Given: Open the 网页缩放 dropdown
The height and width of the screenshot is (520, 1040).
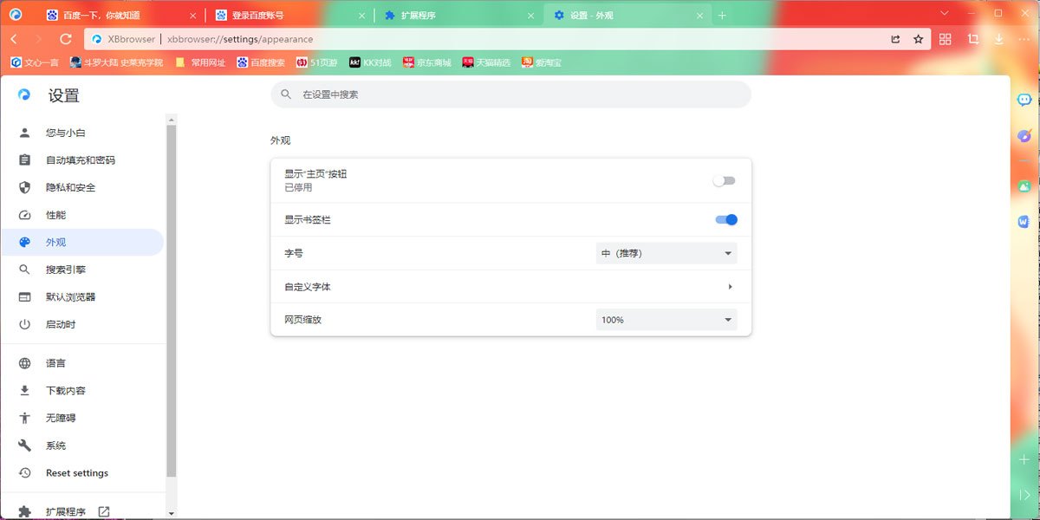Looking at the screenshot, I should (x=666, y=319).
